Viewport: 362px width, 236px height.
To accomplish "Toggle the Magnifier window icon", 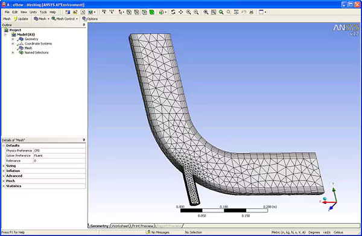I will click(214, 12).
